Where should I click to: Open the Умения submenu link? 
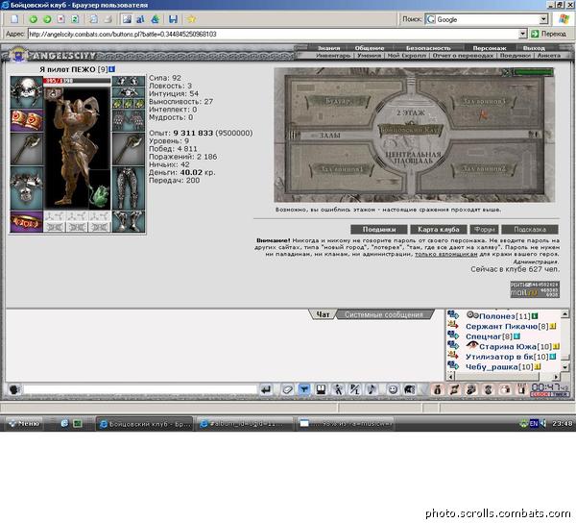coord(369,56)
